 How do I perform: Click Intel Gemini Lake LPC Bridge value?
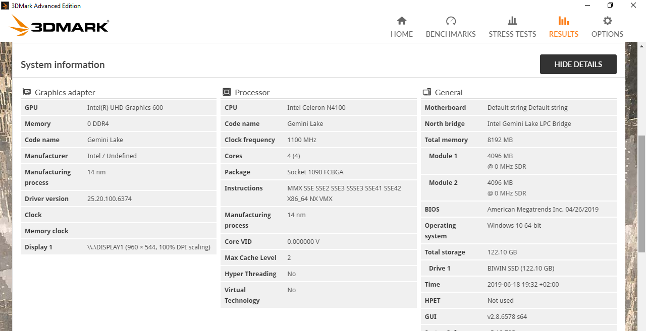(x=529, y=123)
